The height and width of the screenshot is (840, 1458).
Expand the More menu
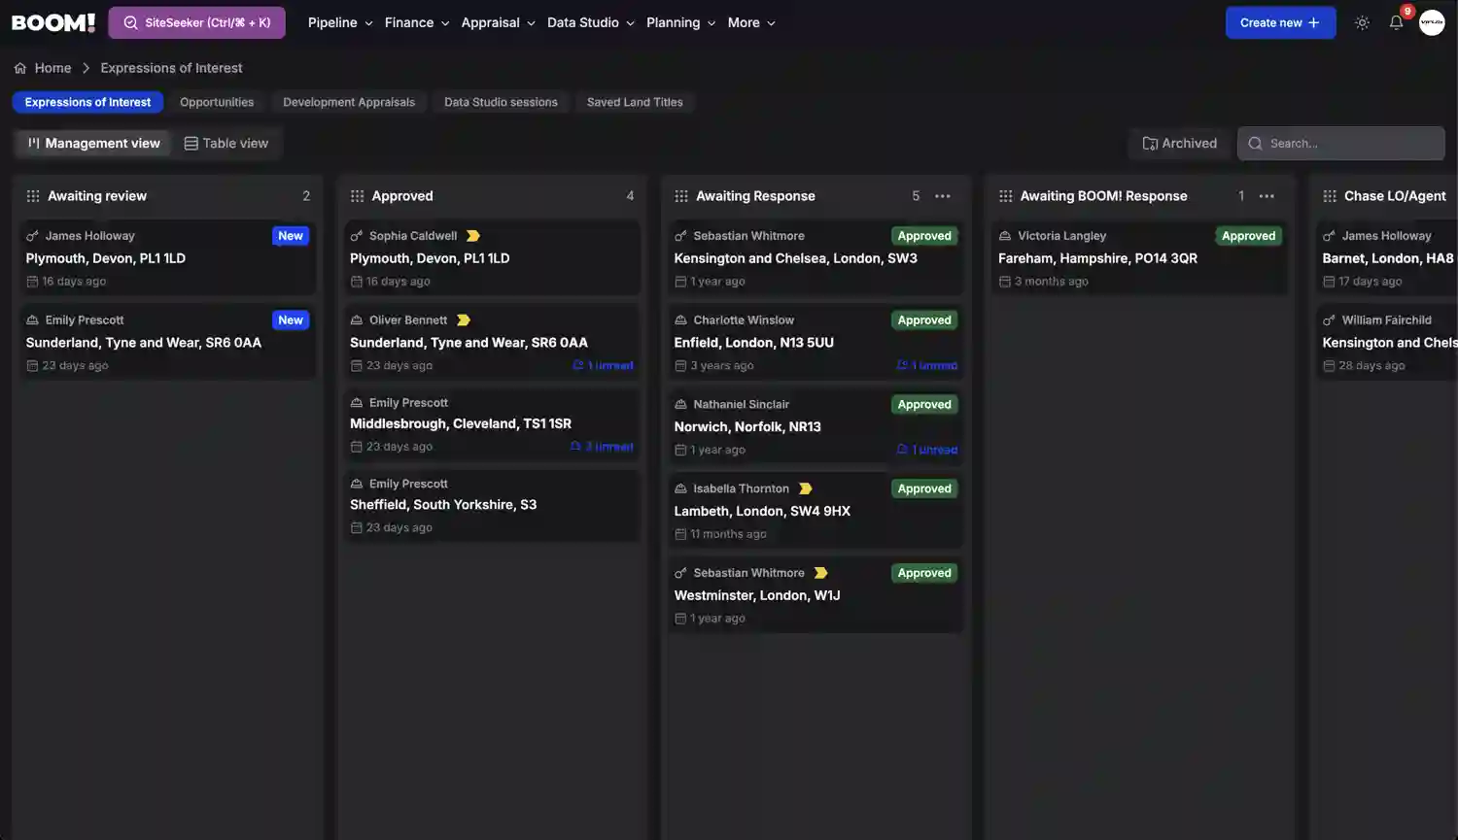click(751, 22)
